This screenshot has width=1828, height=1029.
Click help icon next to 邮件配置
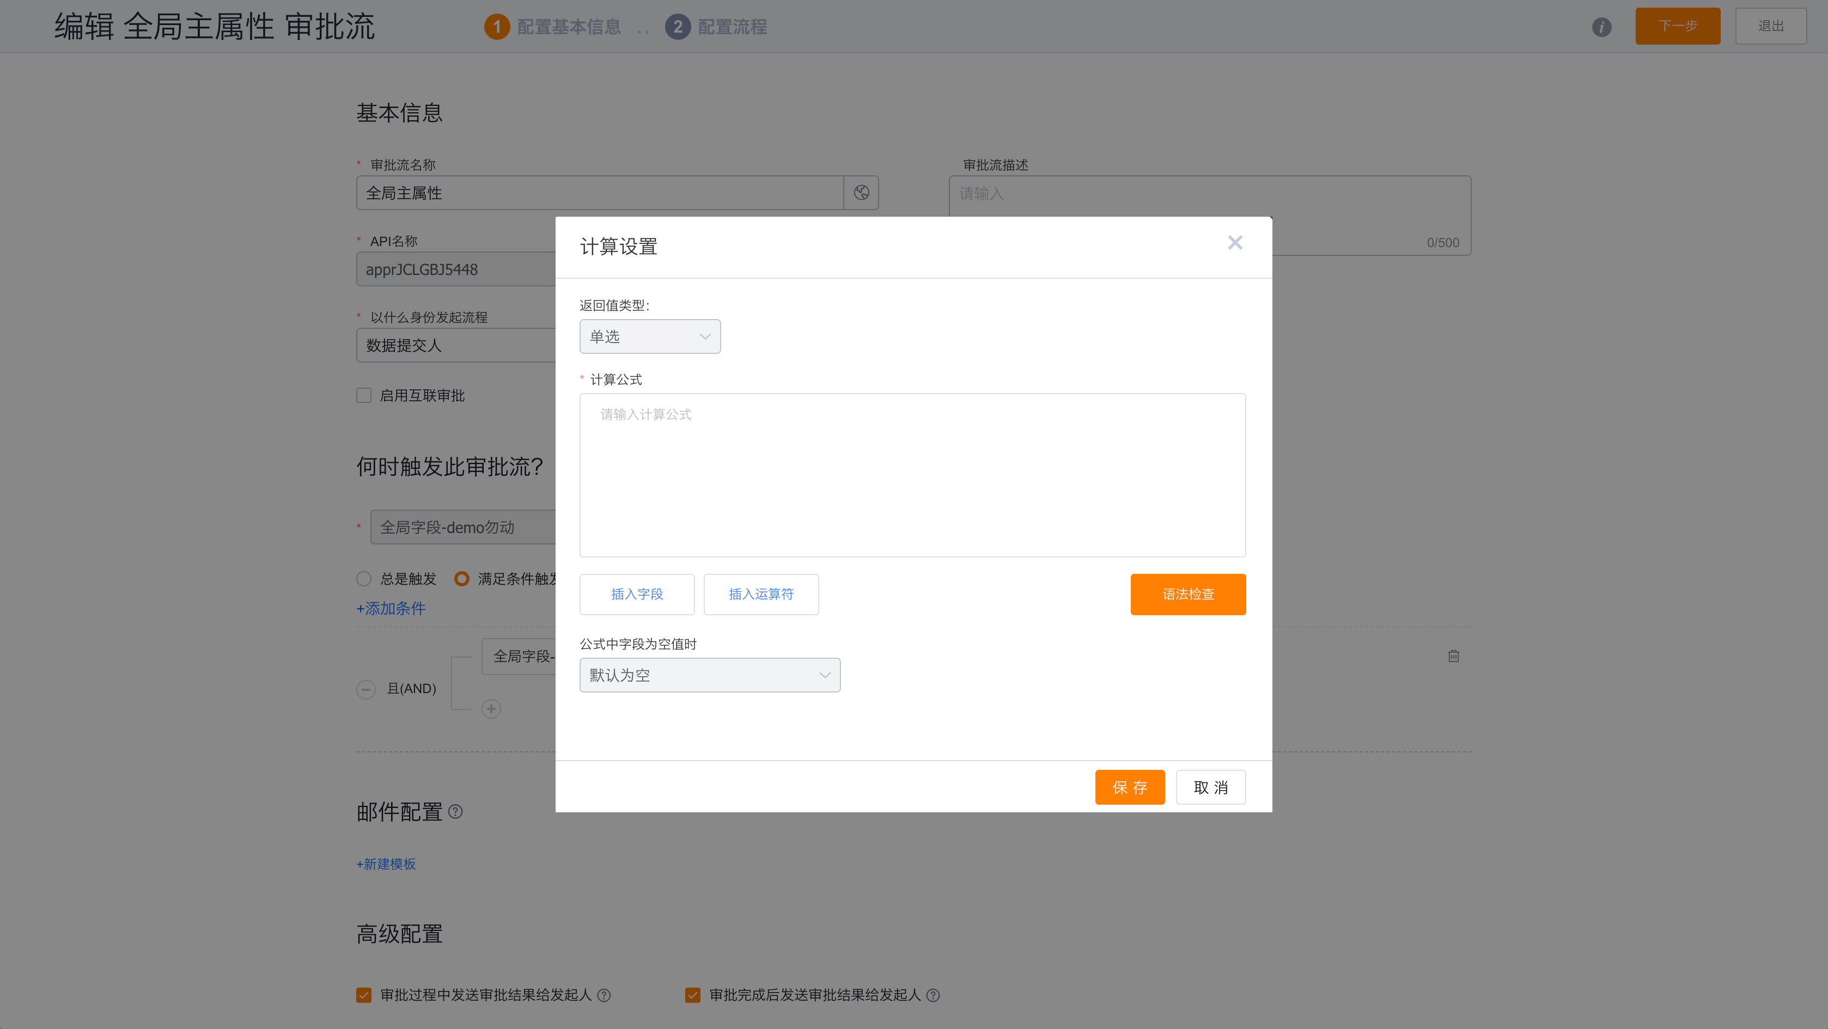coord(455,811)
